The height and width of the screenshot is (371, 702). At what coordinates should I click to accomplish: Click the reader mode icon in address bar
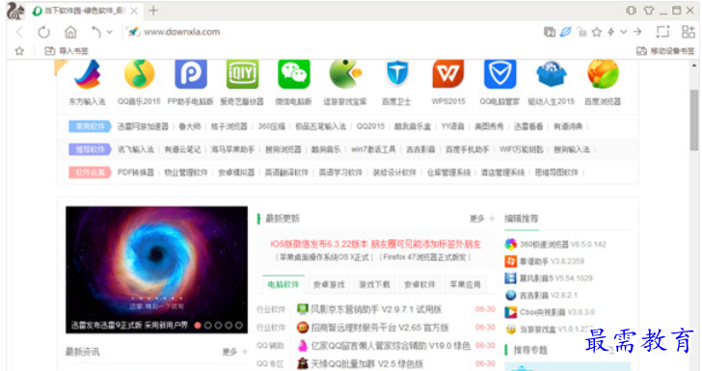click(x=550, y=32)
